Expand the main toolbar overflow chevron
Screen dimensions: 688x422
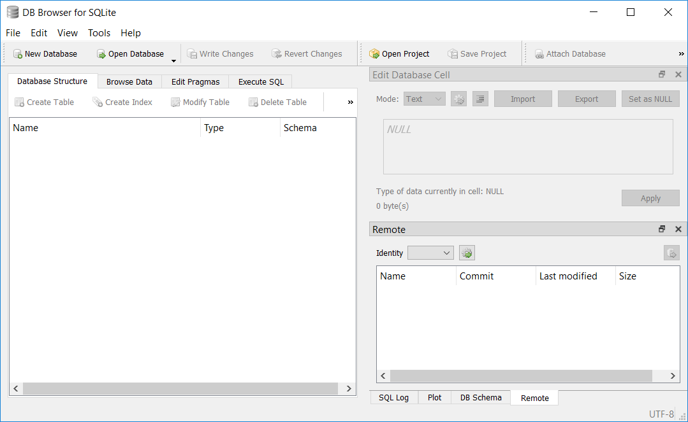pos(681,54)
